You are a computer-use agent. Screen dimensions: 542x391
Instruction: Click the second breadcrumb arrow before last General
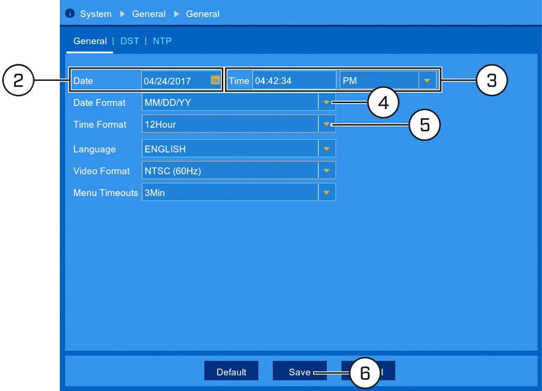click(176, 14)
